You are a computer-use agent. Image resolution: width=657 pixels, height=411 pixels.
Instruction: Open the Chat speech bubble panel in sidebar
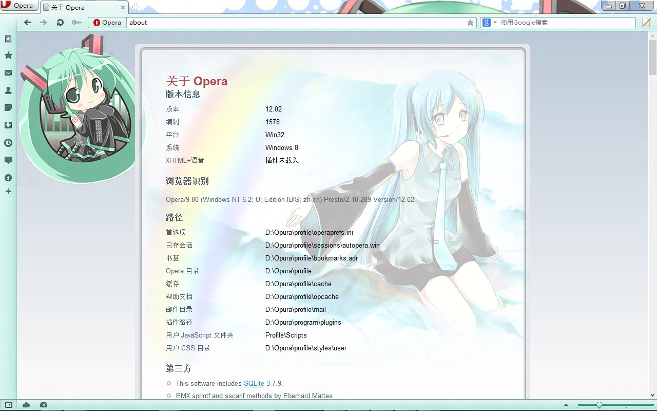click(8, 160)
